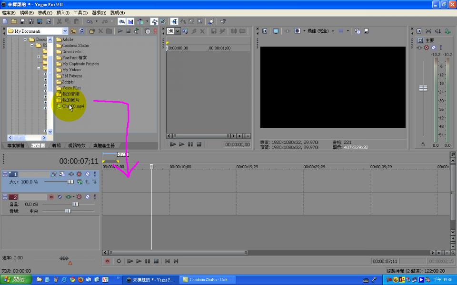Open the Windows 開始 menu
Viewport: 457px width, 285px height.
tap(16, 280)
